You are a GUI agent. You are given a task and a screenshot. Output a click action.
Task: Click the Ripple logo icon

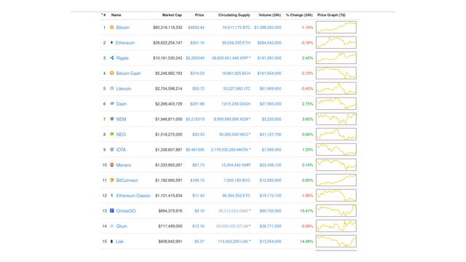click(111, 58)
